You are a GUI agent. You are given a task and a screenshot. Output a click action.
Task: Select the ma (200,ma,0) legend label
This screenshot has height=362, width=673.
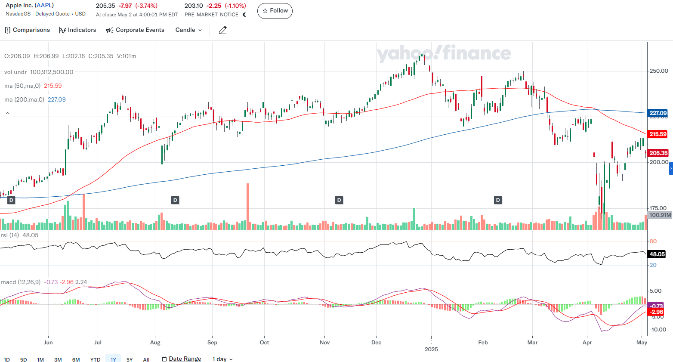point(24,100)
